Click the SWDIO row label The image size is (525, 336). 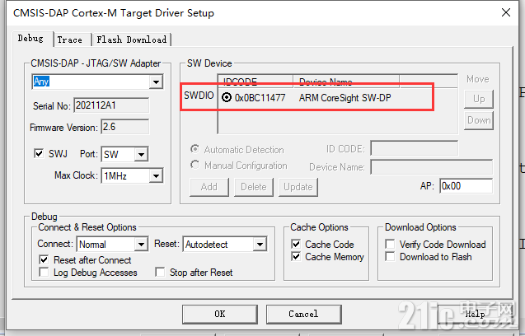pyautogui.click(x=199, y=96)
